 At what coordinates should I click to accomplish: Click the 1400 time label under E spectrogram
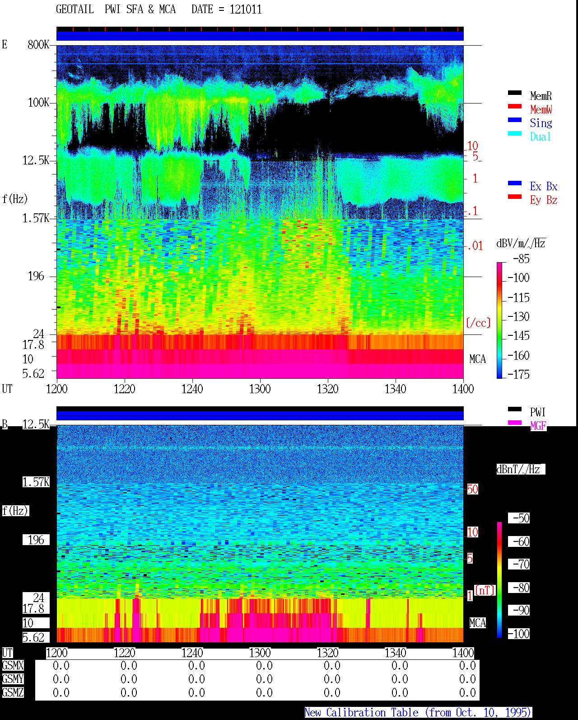(463, 389)
